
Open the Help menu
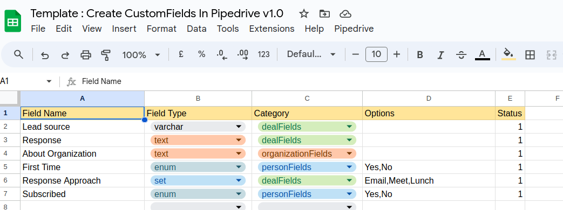coord(314,29)
